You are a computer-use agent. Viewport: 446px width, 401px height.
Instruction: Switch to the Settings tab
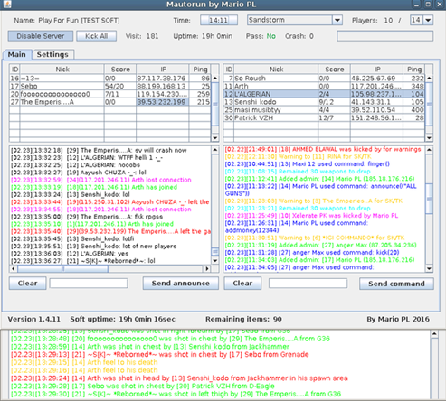[52, 54]
